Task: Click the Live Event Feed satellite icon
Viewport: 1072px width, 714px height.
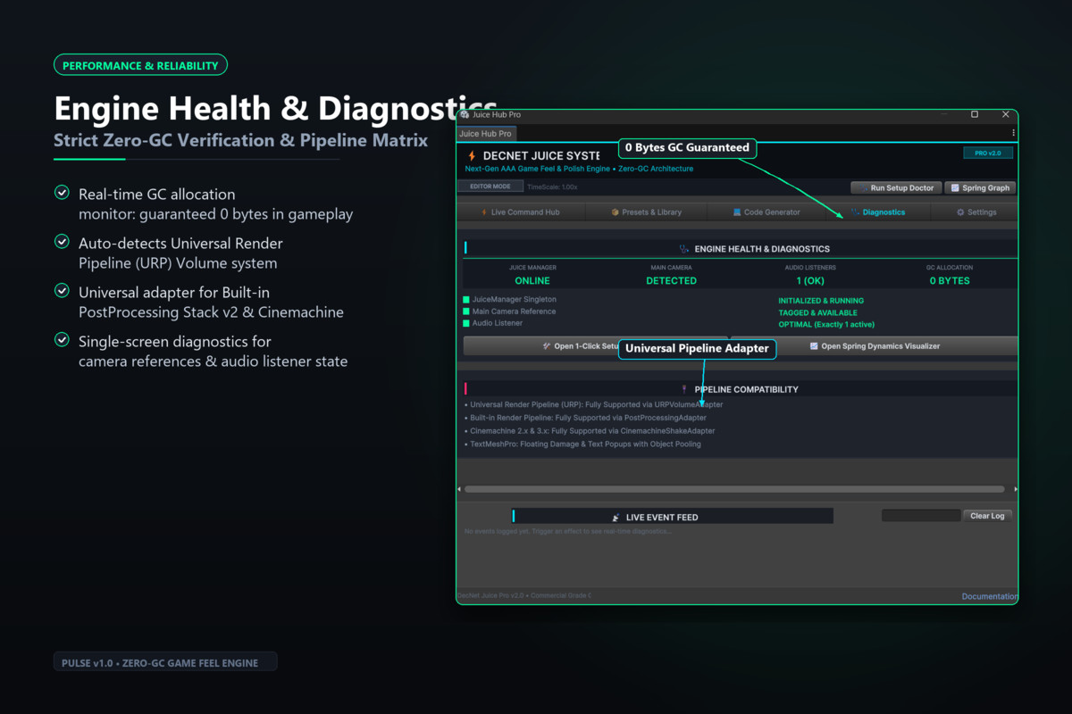Action: (616, 518)
